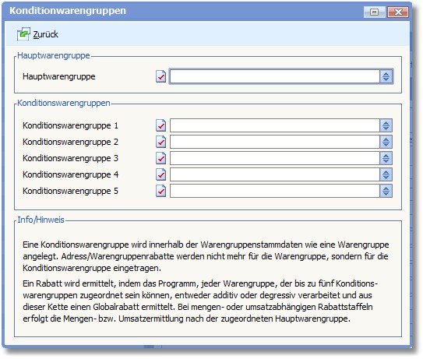The width and height of the screenshot is (423, 359).
Task: Select the Konditionswarengruppe 1 text field
Action: click(275, 125)
